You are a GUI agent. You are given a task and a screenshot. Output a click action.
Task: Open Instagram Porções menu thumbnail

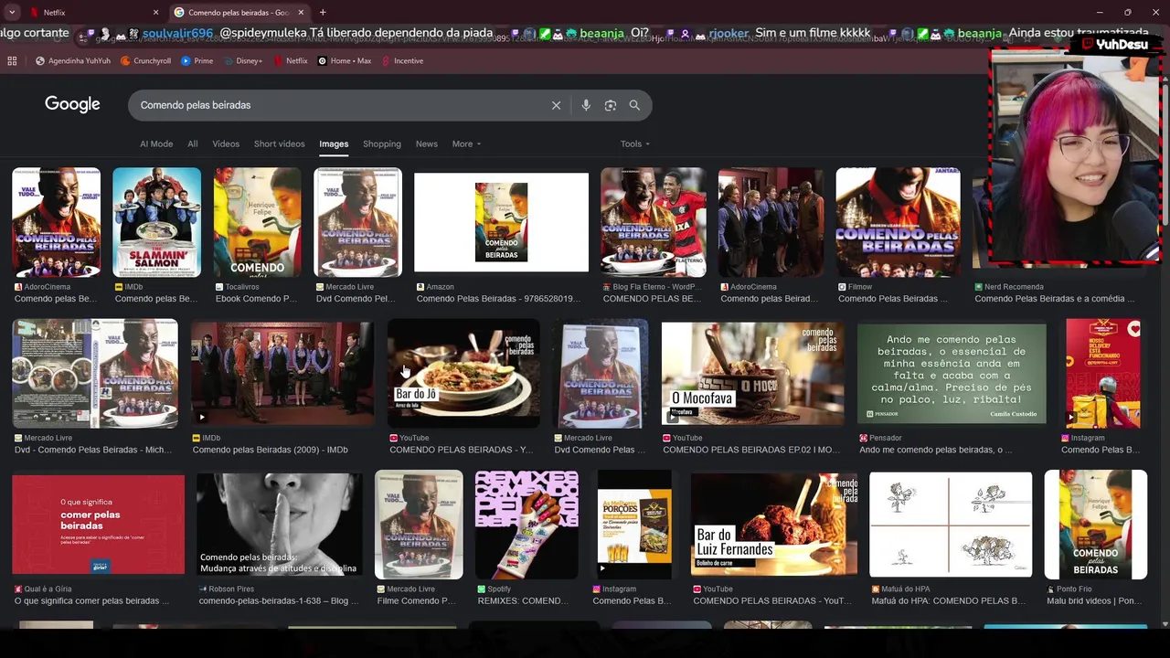634,525
